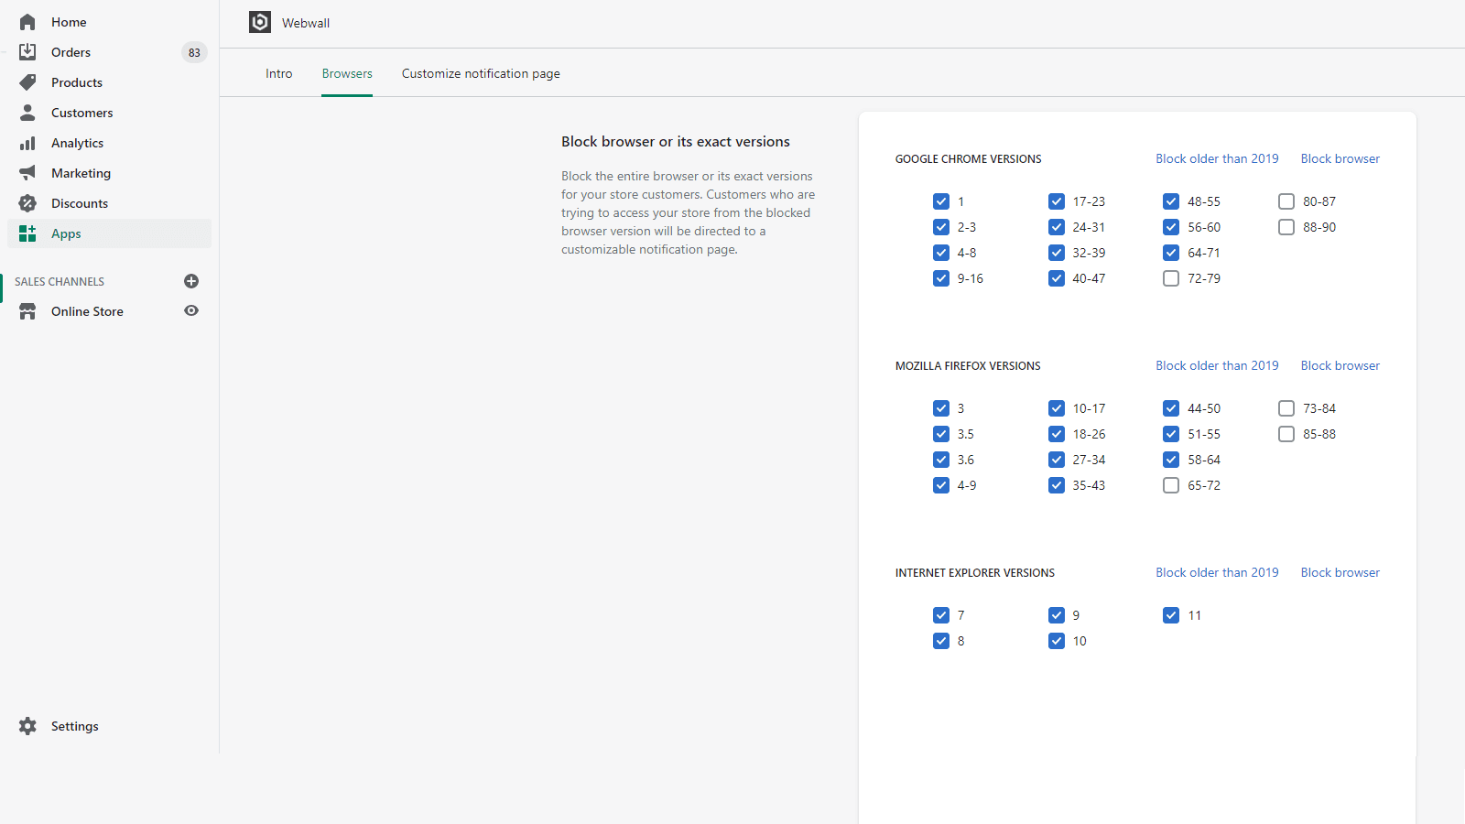The image size is (1465, 824).
Task: Toggle Online Store visibility with eye icon
Action: point(191,310)
